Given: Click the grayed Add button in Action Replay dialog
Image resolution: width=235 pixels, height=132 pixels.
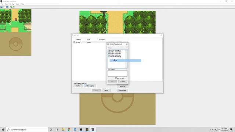Looking at the screenshot, I should pos(112,81).
